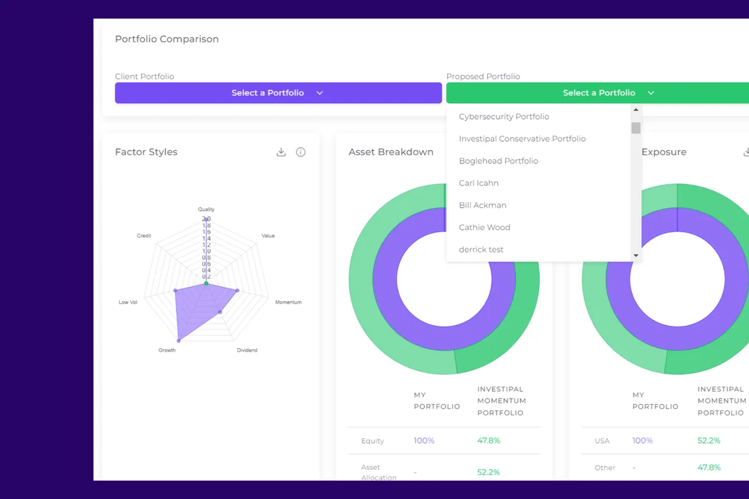Viewport: 749px width, 499px height.
Task: Choose Cathie Wood in the portfolio list
Action: click(x=484, y=227)
